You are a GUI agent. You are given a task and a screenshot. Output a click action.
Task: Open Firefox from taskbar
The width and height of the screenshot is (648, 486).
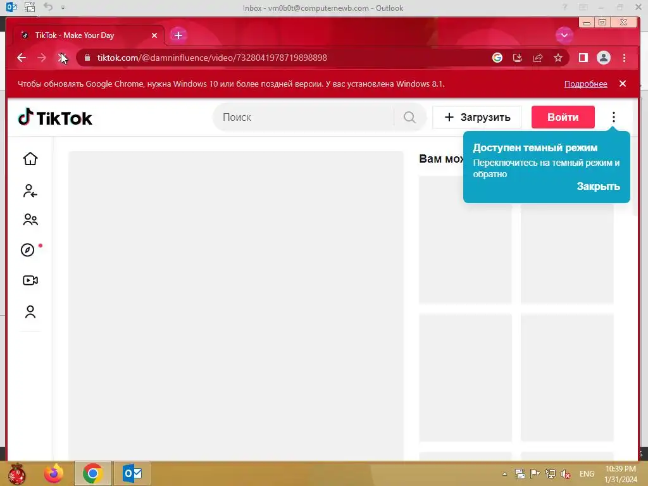pos(54,473)
